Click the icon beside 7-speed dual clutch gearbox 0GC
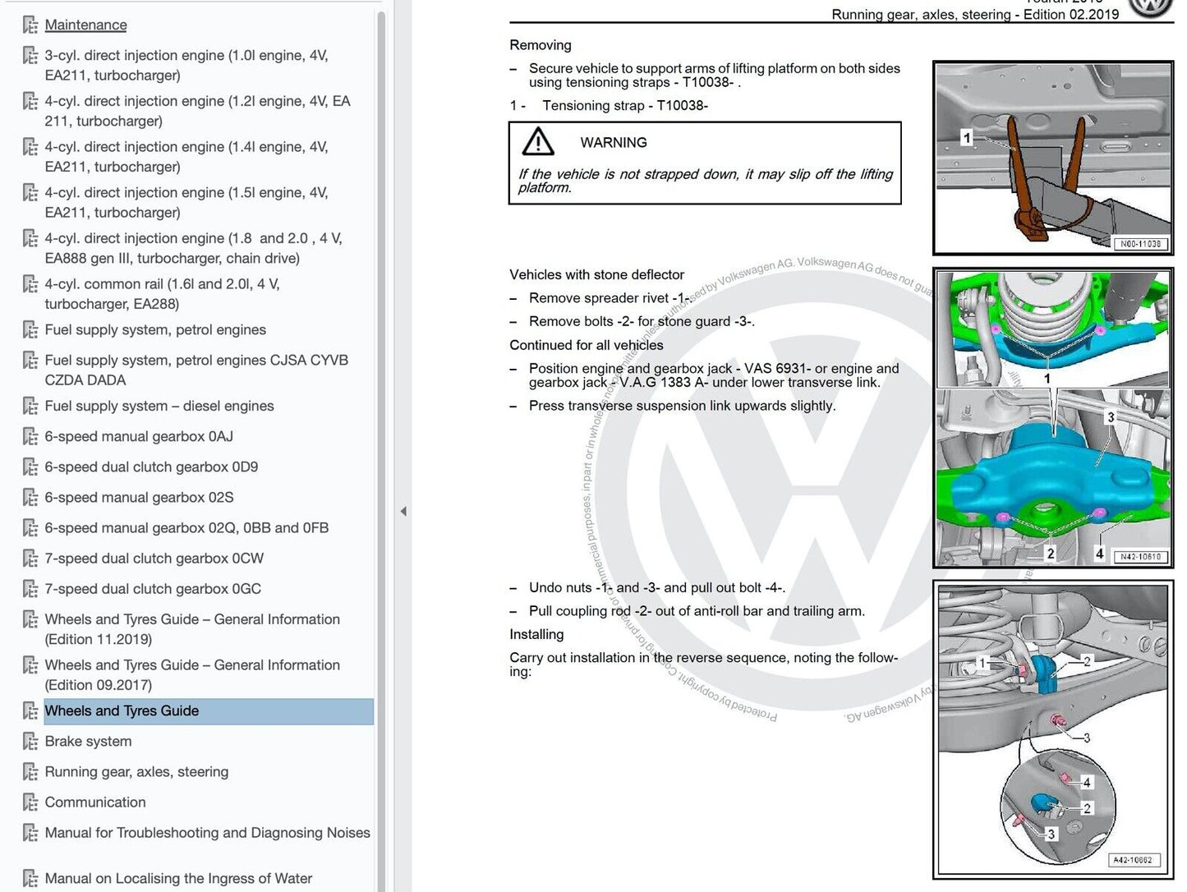Screen dimensions: 1187x892 [30, 590]
